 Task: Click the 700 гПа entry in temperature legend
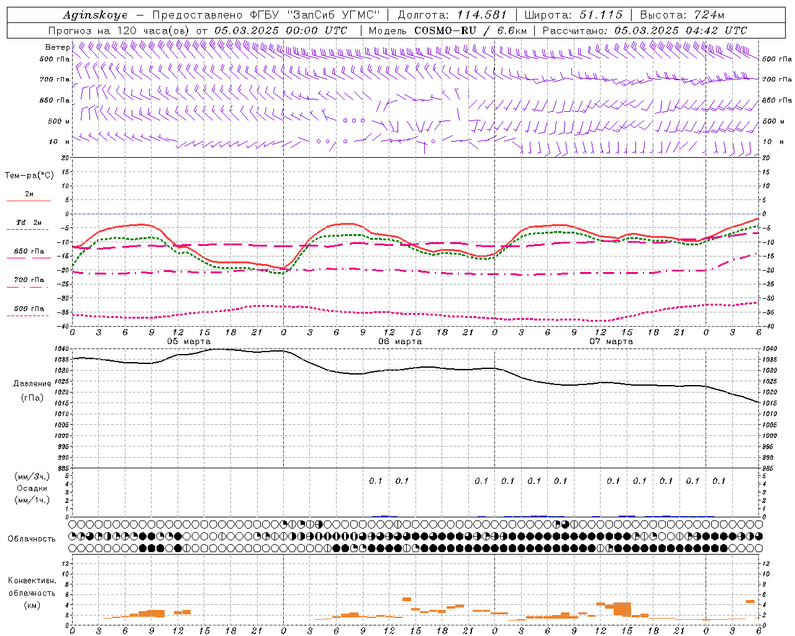tap(29, 280)
